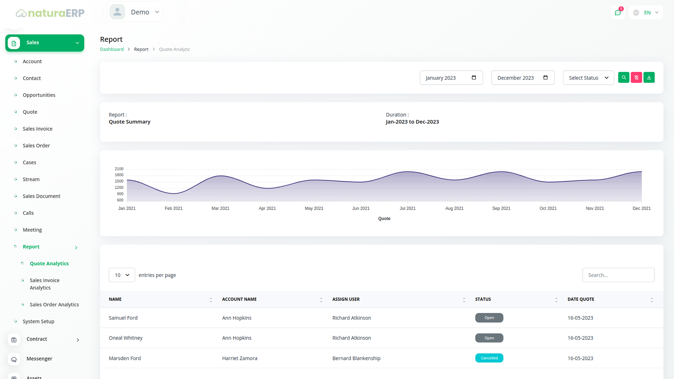Open Cases in the sidebar
The image size is (674, 379).
coord(29,162)
